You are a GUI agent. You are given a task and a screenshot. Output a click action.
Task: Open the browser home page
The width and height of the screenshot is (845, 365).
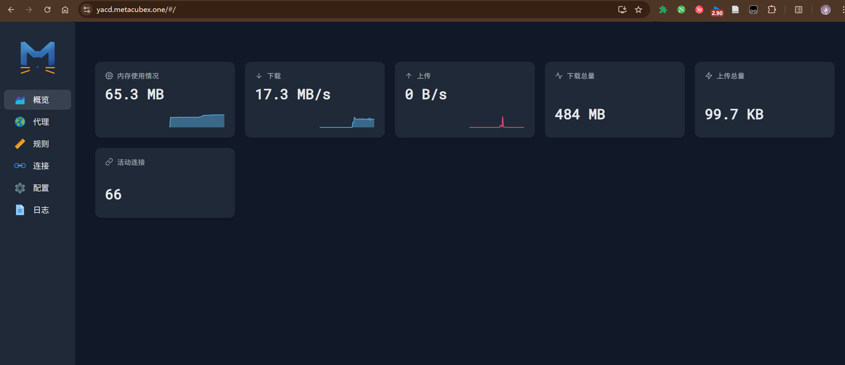65,10
